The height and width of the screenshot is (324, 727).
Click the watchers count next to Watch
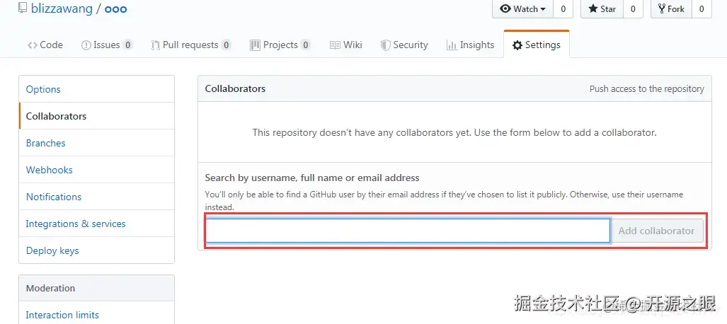coord(563,8)
